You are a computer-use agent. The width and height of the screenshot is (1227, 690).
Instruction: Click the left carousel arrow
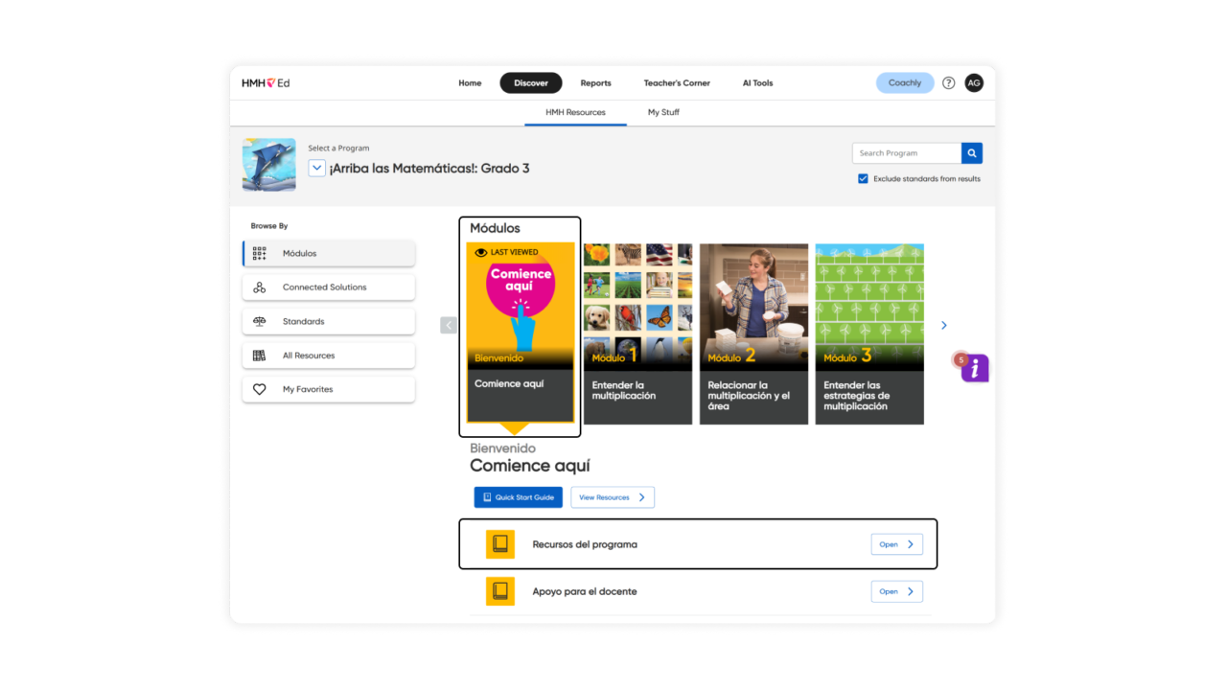point(449,326)
